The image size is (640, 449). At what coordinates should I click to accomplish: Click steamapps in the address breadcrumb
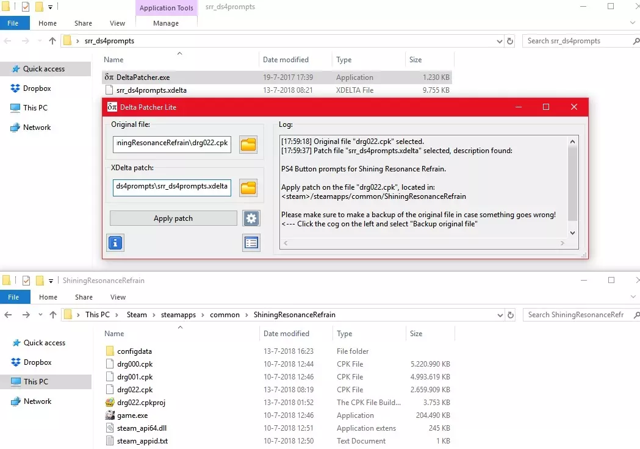click(x=178, y=315)
